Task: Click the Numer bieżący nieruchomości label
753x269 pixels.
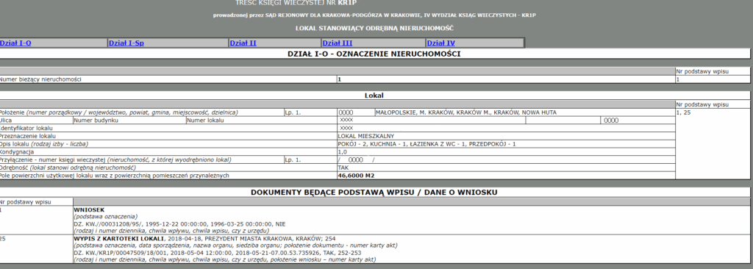Action: [40, 79]
